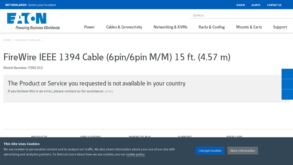Go to Contact Us

[274, 5]
